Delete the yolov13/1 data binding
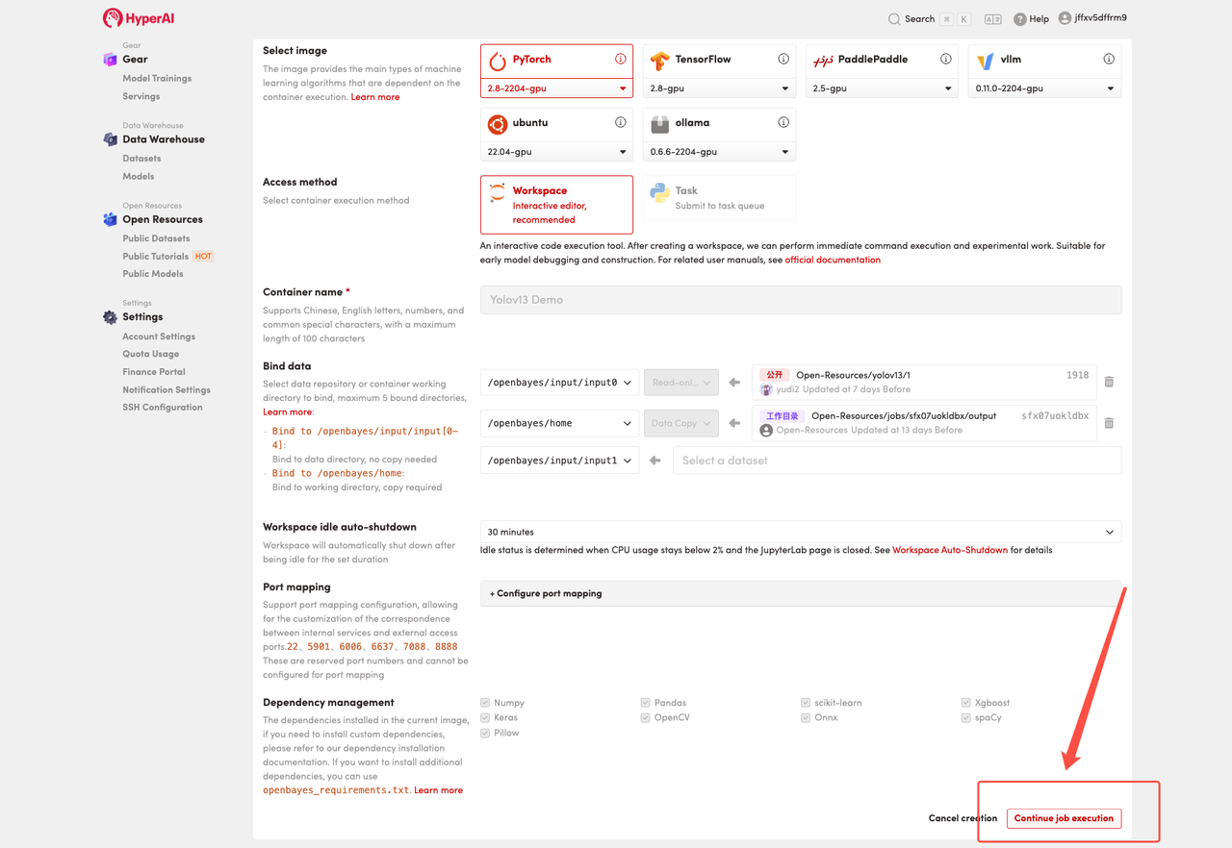 (1109, 382)
